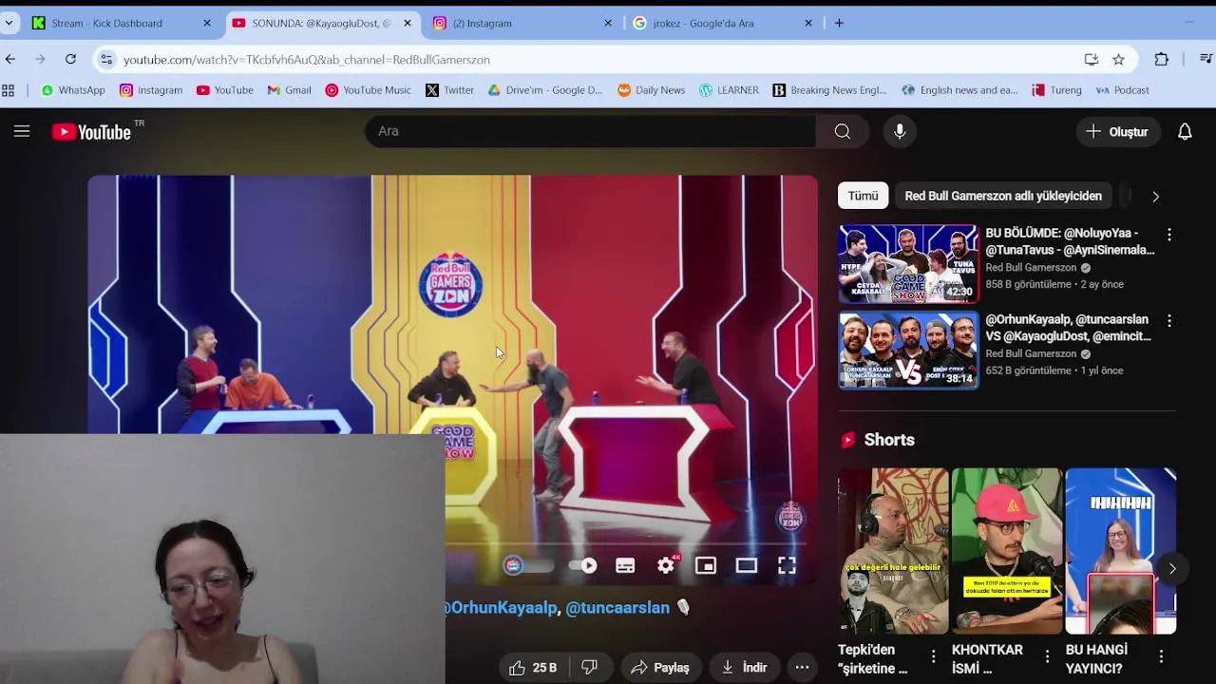Close the Instagram tab

pyautogui.click(x=608, y=23)
